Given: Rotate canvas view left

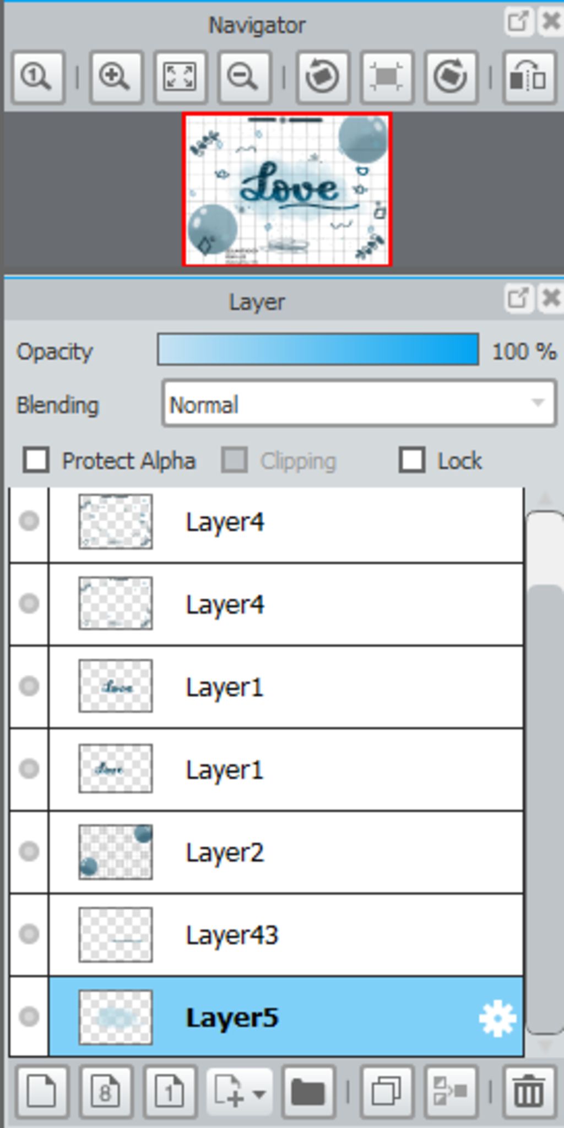Looking at the screenshot, I should click(322, 77).
